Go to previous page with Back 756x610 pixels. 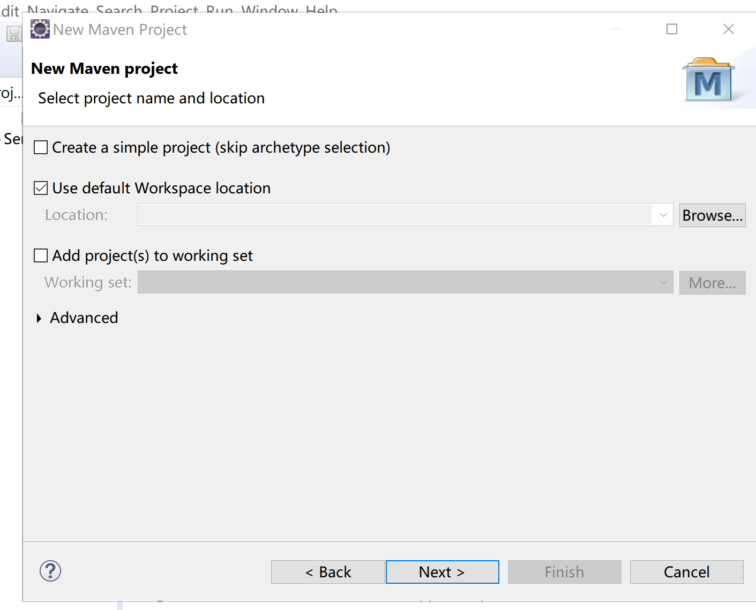[328, 572]
